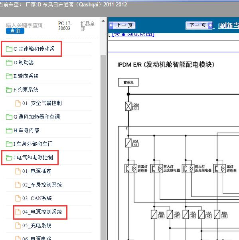Open document 01_安全气囊控制
This screenshot has height=240, width=239.
tap(42, 103)
